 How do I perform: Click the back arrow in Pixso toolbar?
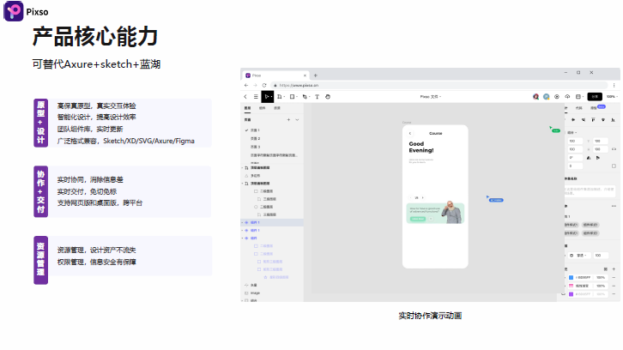pyautogui.click(x=245, y=97)
